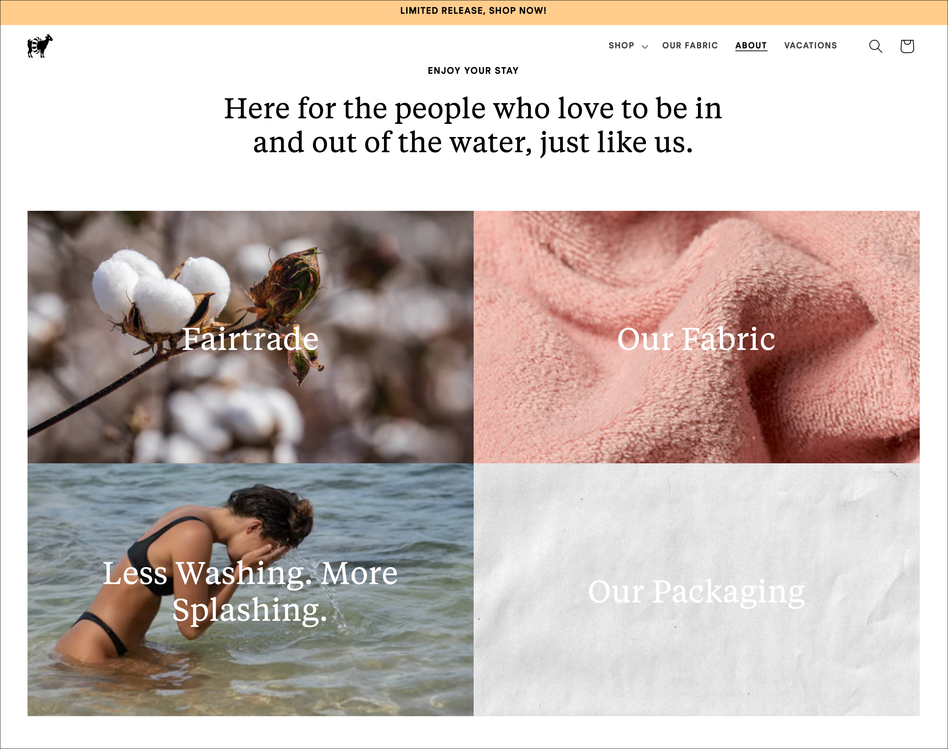Open the Fairtrade cotton tile
Image resolution: width=948 pixels, height=749 pixels.
tap(250, 337)
